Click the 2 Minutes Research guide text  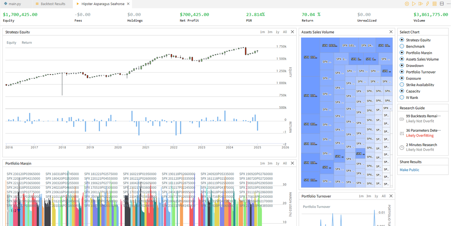click(422, 145)
